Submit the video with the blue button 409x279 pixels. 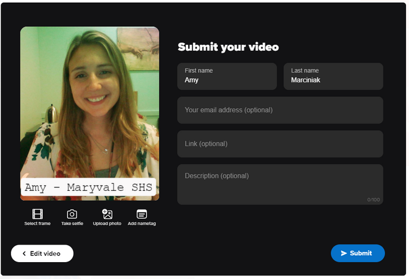(358, 253)
